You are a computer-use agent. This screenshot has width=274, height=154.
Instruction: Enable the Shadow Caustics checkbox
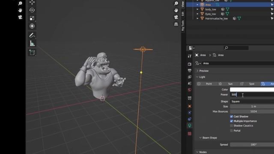pyautogui.click(x=231, y=126)
